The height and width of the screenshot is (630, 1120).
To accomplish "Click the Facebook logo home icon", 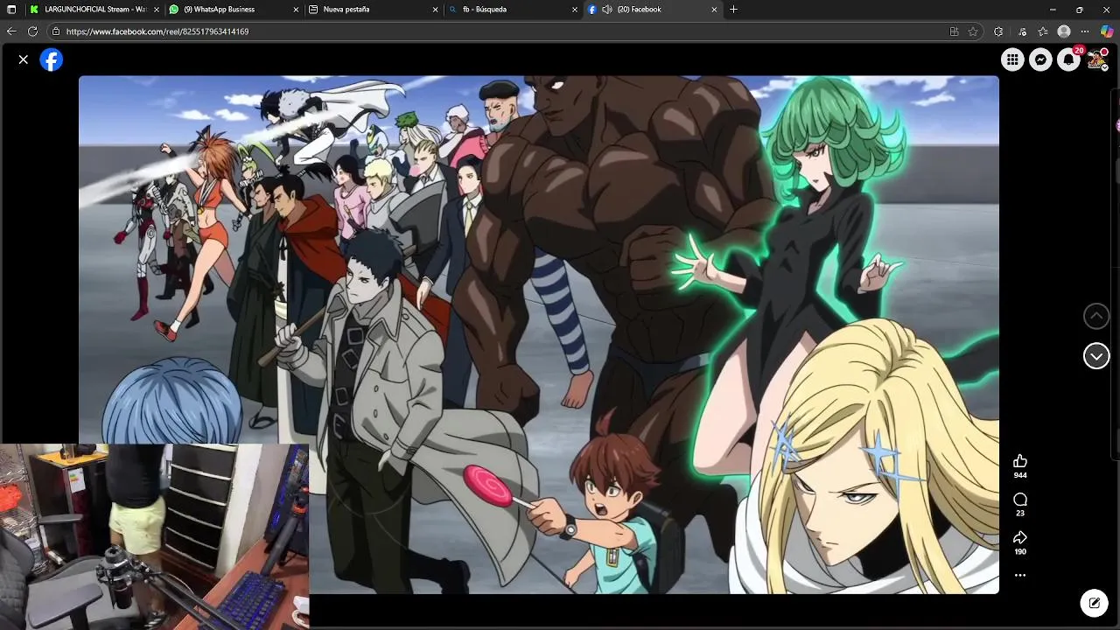I will point(52,59).
